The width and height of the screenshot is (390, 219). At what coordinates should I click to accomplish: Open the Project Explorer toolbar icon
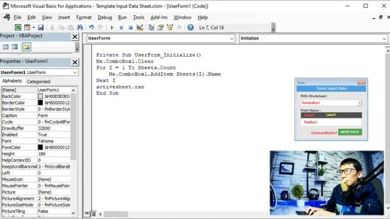151,27
